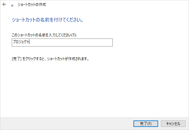Click the shortcut wizard icon beside title
Viewport: 189px width, 130px height.
pos(12,6)
